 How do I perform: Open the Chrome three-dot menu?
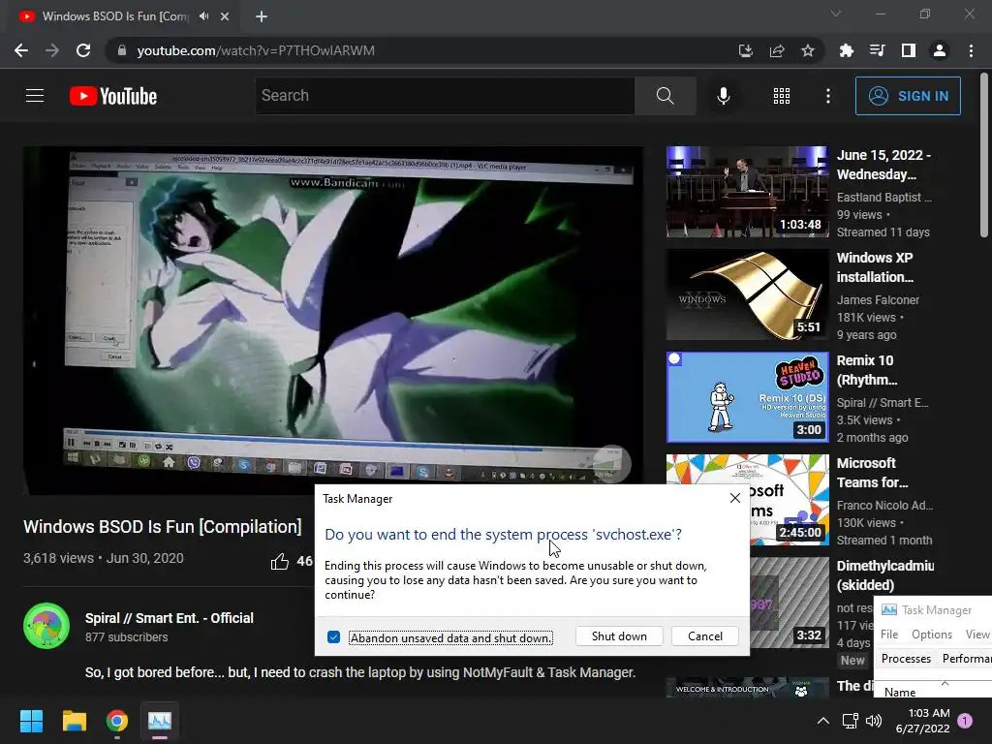coord(971,50)
